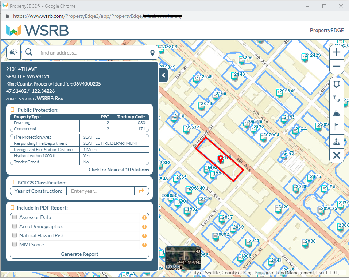
Task: Check Natural Hazard Risk for the report
Action: tap(14, 235)
